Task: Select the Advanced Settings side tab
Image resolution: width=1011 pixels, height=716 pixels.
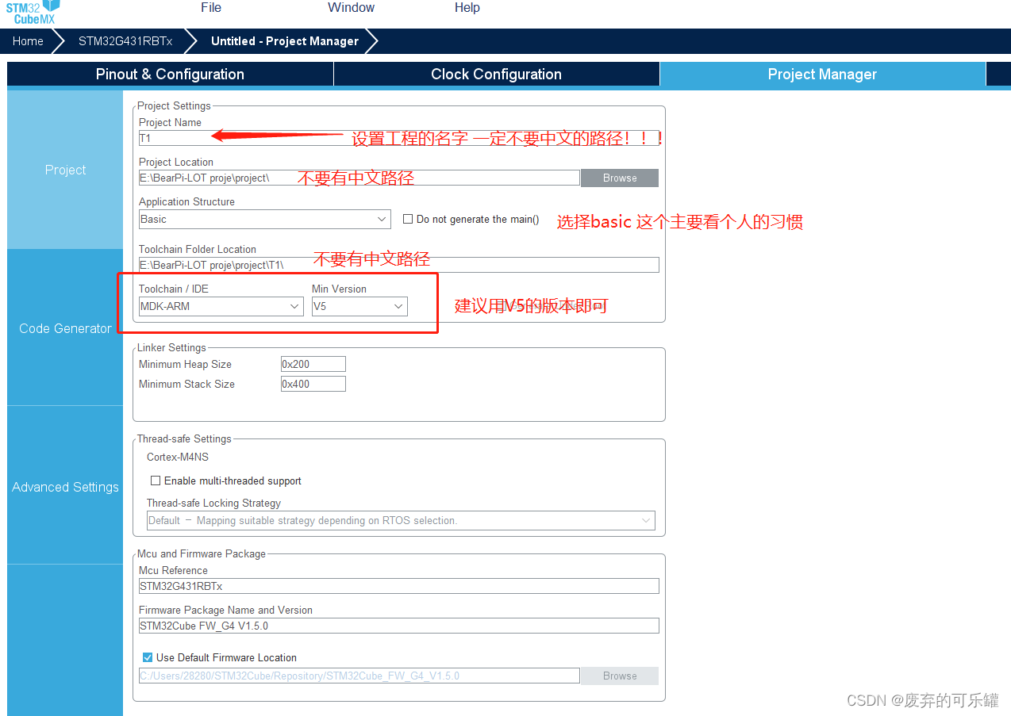Action: 65,487
